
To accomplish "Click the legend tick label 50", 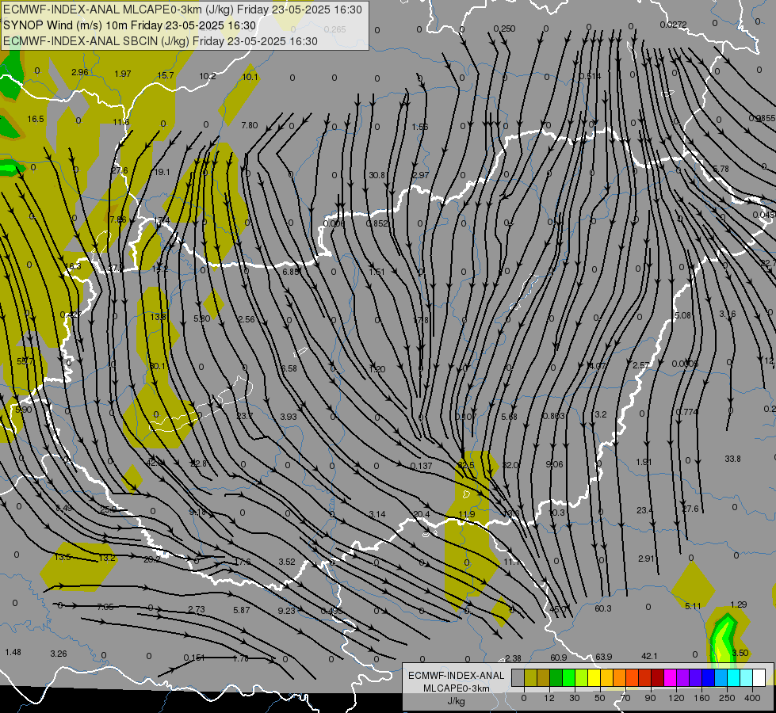I will click(x=600, y=698).
